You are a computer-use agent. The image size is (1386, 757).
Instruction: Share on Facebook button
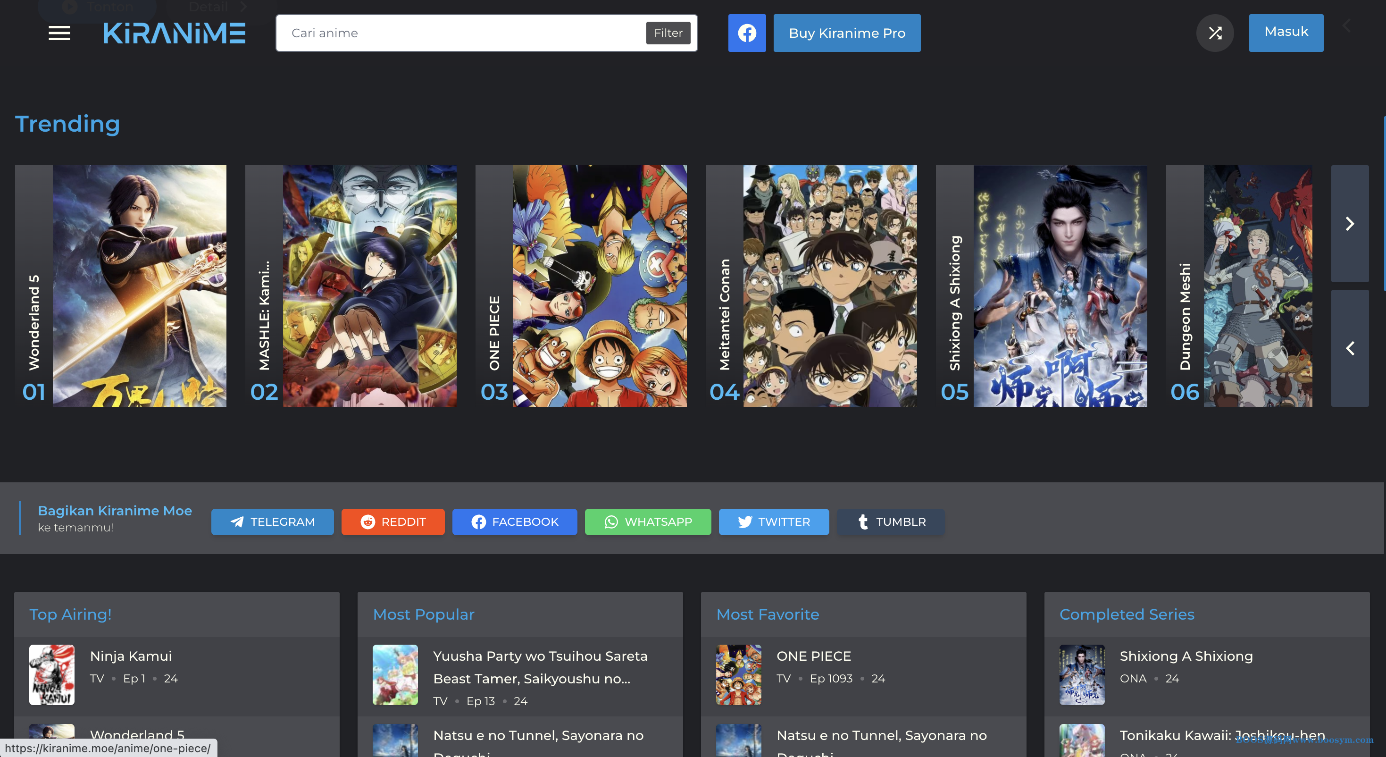click(514, 521)
